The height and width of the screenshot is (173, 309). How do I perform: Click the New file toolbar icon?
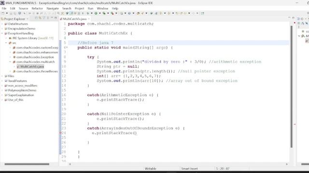[x=3, y=13]
